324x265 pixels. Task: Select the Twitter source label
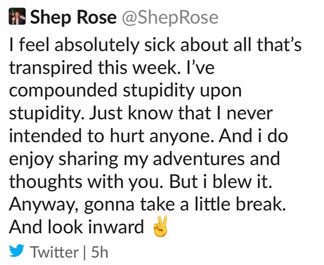pyautogui.click(x=54, y=252)
